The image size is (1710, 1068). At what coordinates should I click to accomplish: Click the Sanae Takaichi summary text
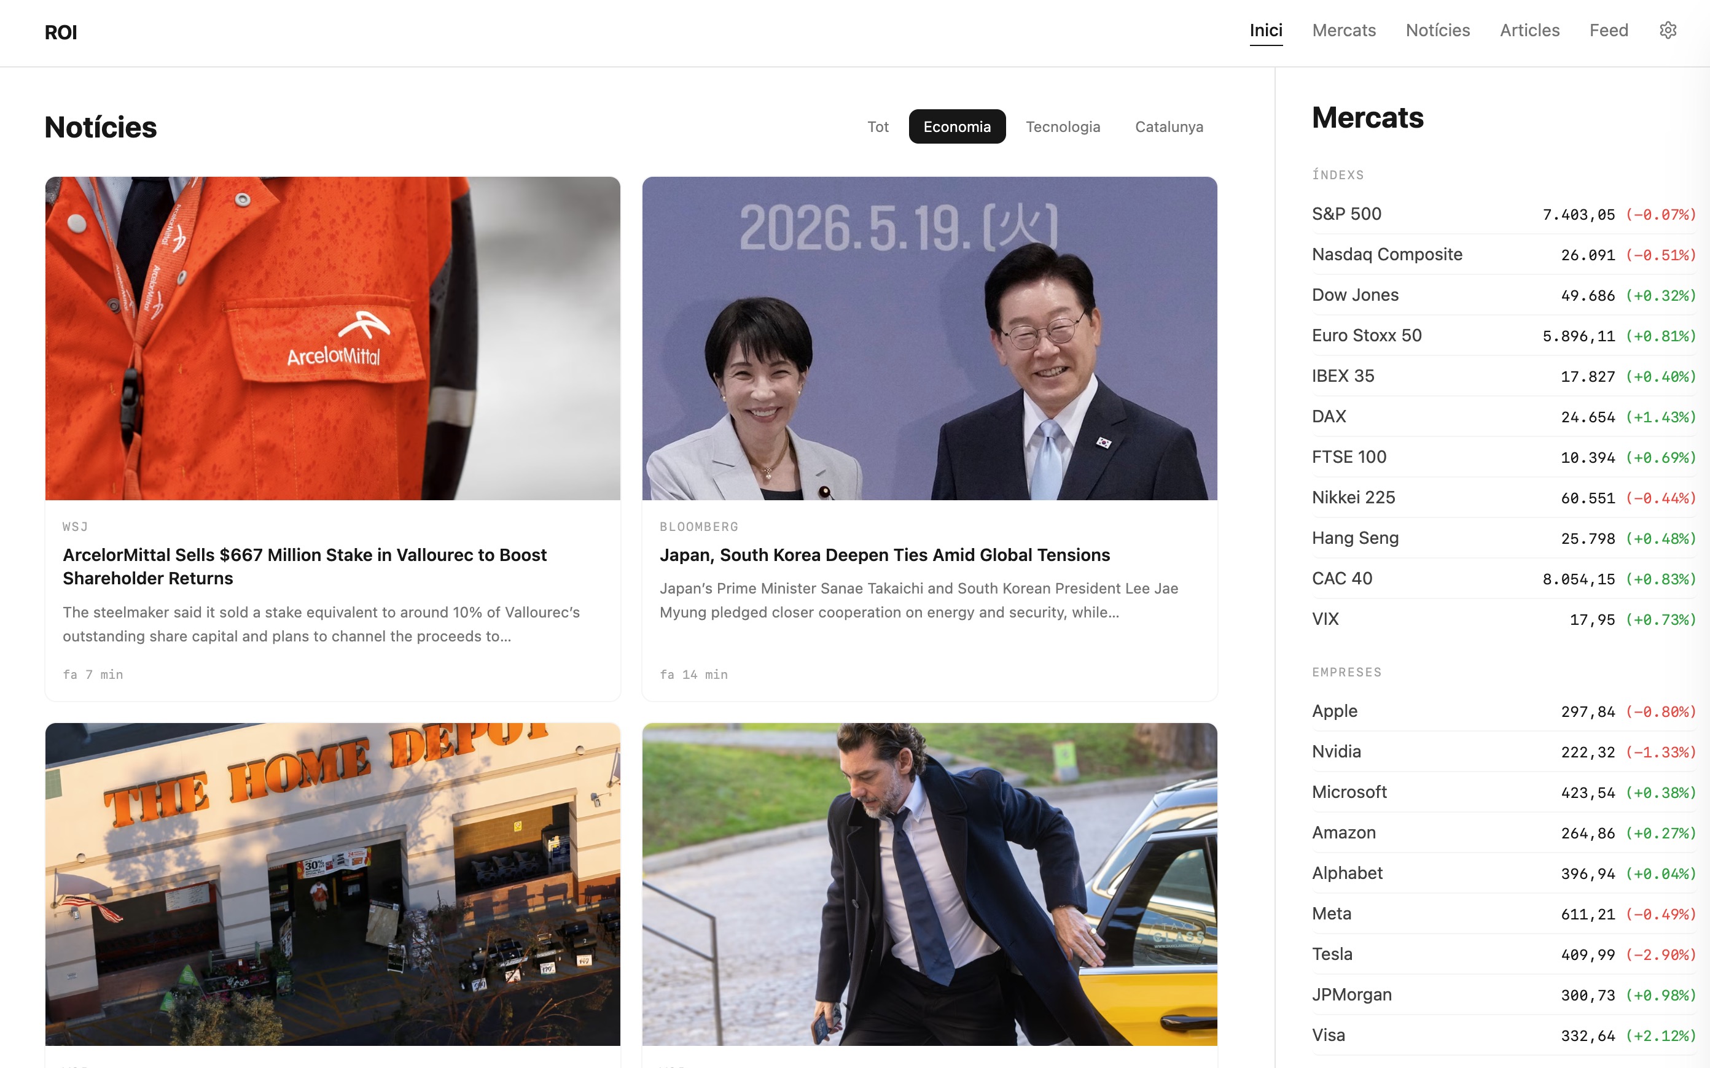(919, 600)
